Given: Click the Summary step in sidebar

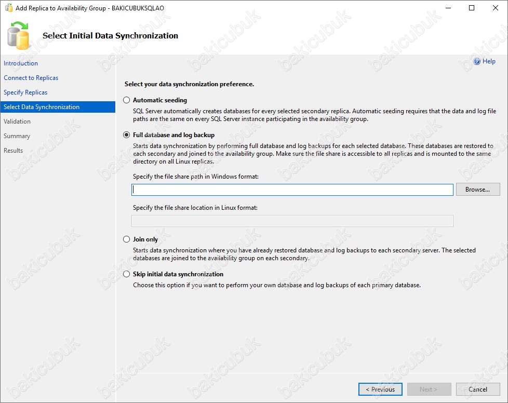Looking at the screenshot, I should point(17,136).
